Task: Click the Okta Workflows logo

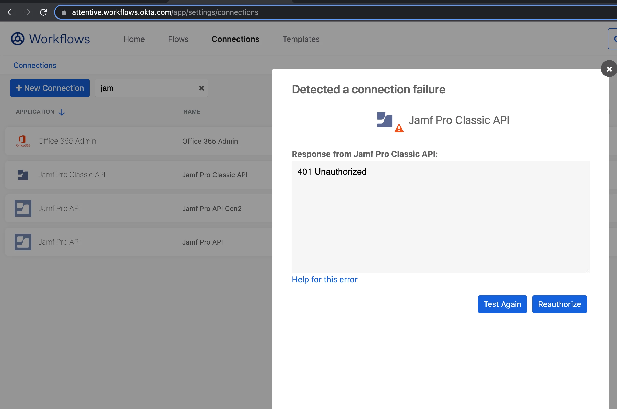Action: (50, 39)
